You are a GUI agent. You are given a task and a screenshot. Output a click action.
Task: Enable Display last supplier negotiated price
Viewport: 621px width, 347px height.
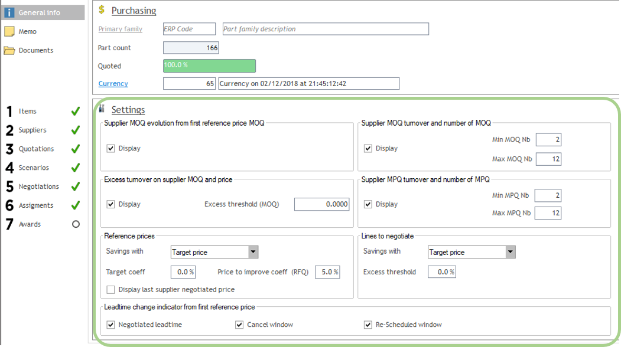(x=110, y=289)
